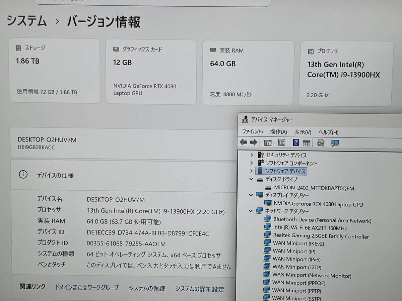402x301 pixels.
Task: Open the ファイル(F) menu
Action: pyautogui.click(x=252, y=132)
